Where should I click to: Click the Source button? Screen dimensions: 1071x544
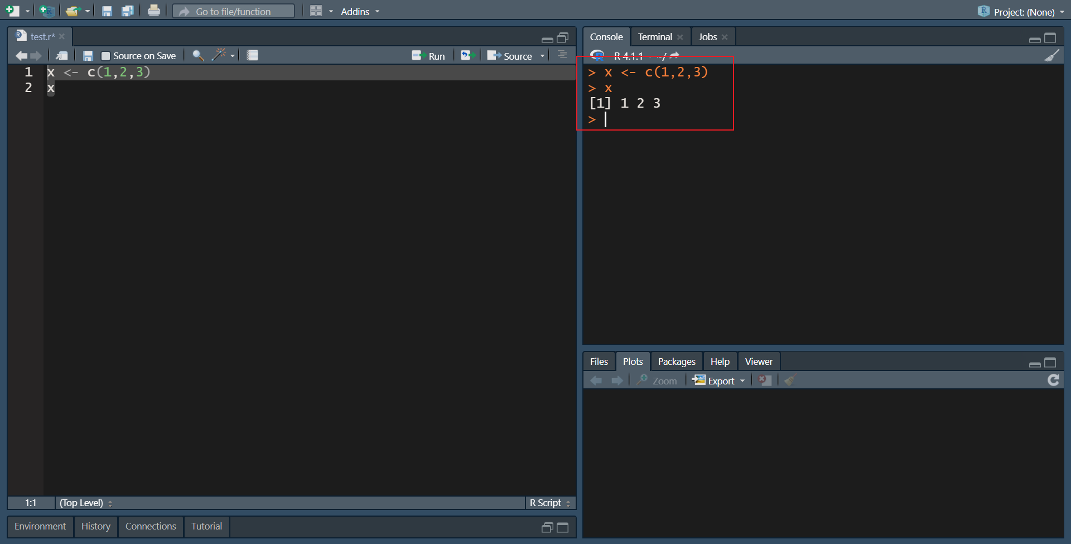(x=510, y=56)
